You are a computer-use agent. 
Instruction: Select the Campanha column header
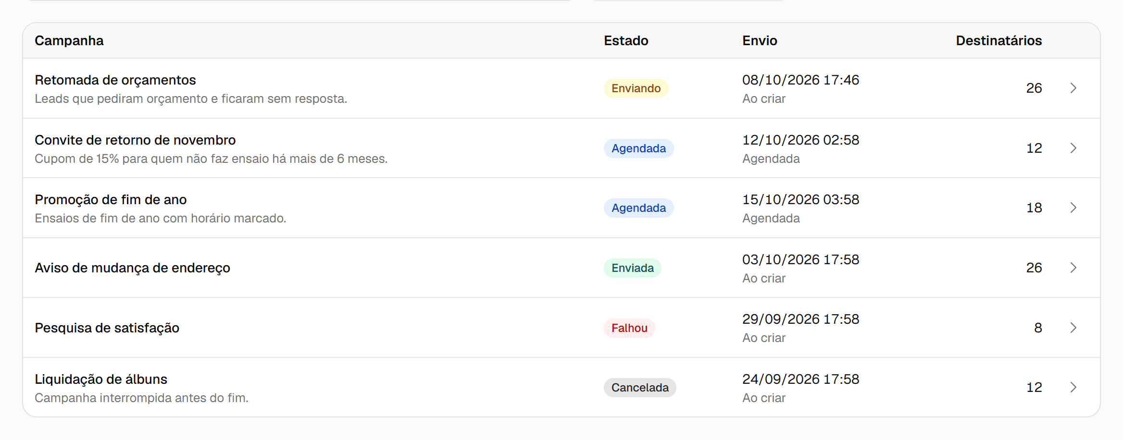point(69,41)
